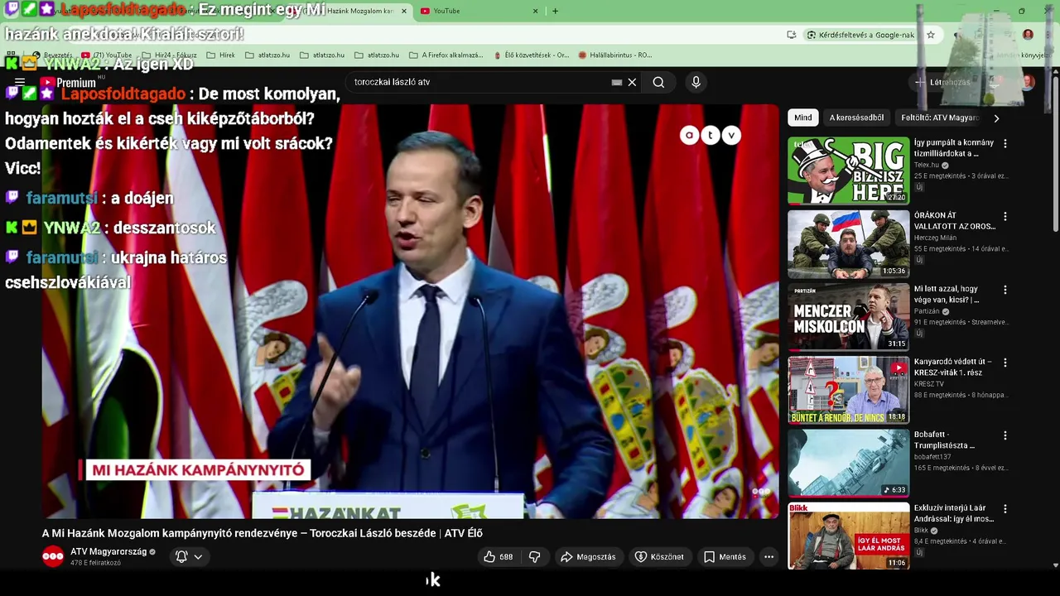Screen dimensions: 1060x596
Task: Open the Laár András interview thumbnail
Action: coord(848,536)
